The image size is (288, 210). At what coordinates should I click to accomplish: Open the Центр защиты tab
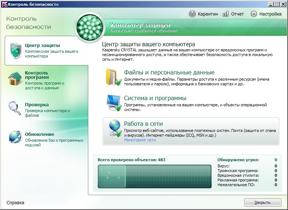point(42,46)
